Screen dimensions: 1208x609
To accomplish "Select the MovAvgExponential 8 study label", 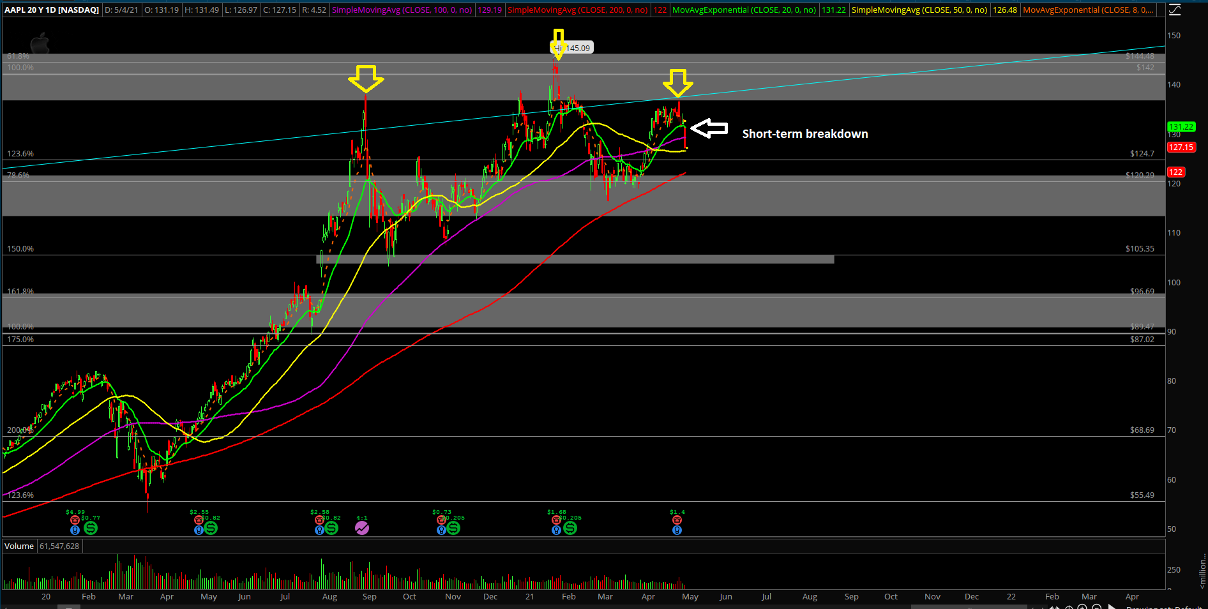I will [x=1088, y=10].
